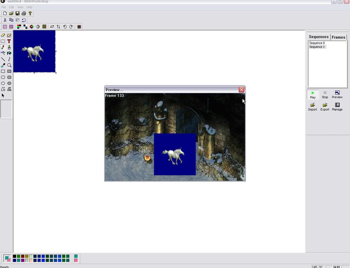Click the New file icon
Screen dimensions: 350x268
(x=5, y=13)
